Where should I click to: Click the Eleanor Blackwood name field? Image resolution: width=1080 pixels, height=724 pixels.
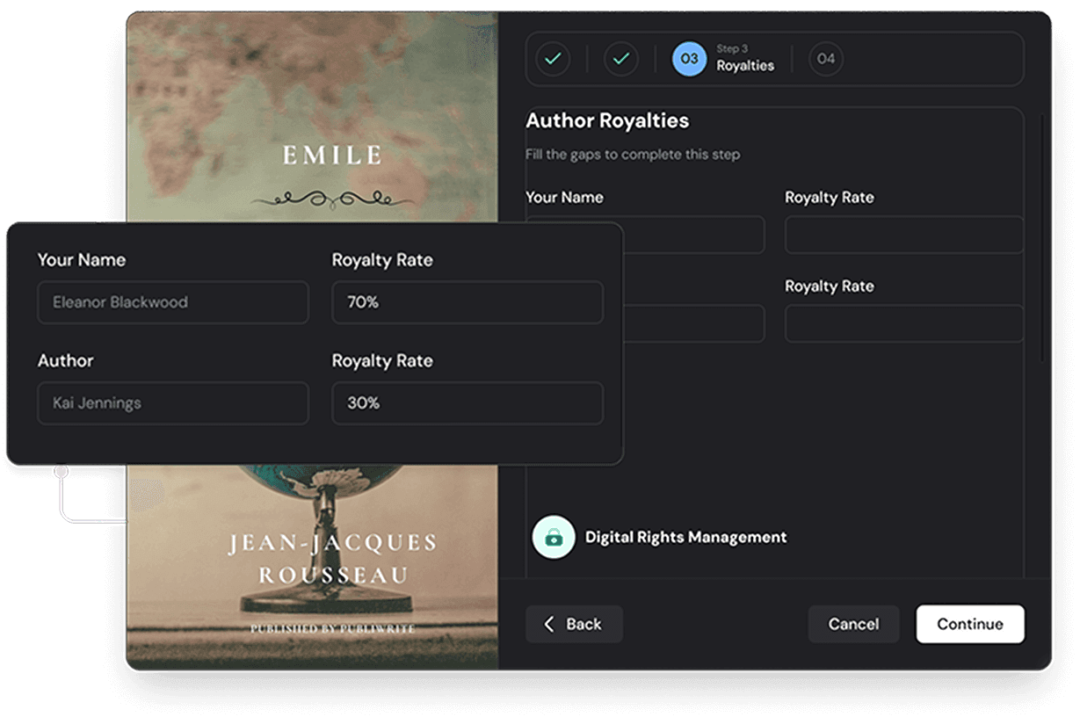click(x=173, y=302)
